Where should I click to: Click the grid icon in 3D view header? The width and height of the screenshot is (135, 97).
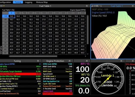[97, 6]
